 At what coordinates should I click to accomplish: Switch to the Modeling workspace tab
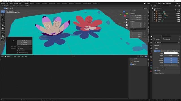point(32,4)
